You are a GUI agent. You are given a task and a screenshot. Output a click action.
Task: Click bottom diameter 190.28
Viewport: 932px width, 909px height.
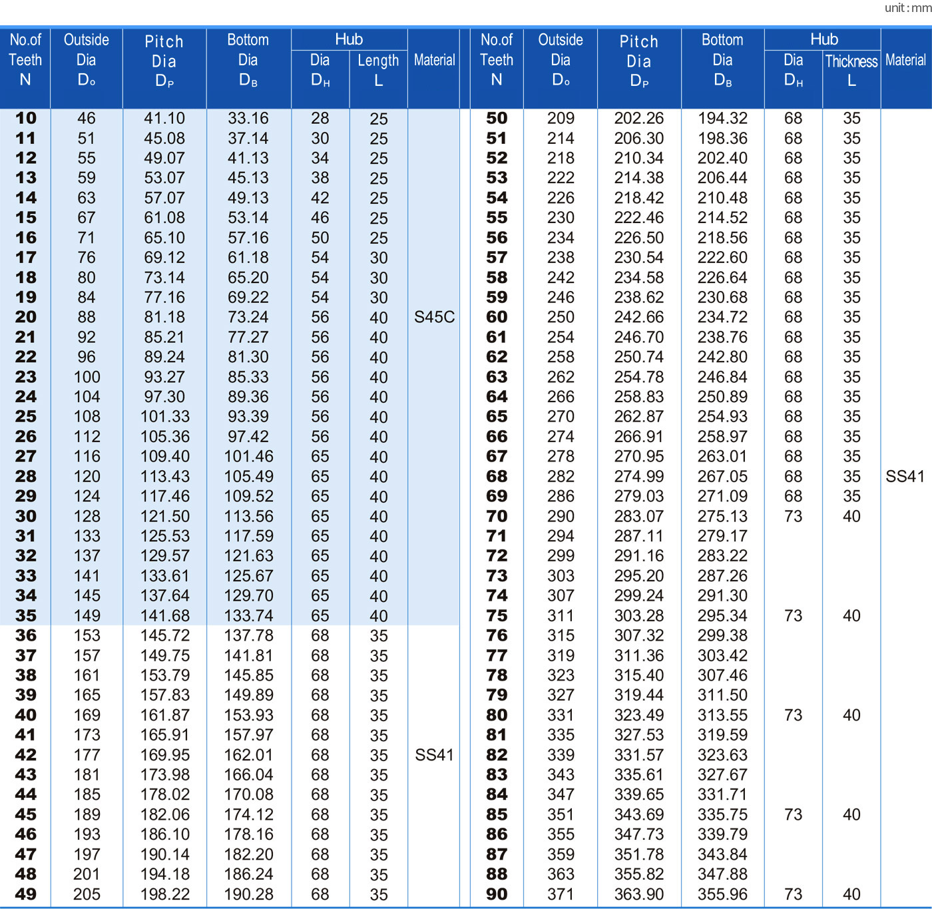tap(248, 894)
